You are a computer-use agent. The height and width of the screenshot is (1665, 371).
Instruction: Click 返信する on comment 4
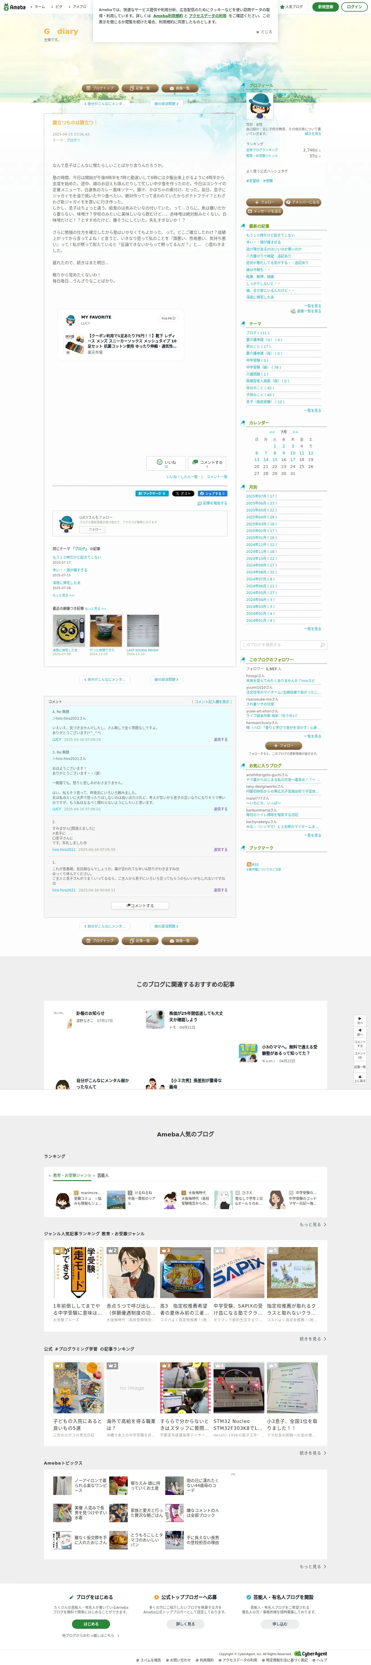221,739
